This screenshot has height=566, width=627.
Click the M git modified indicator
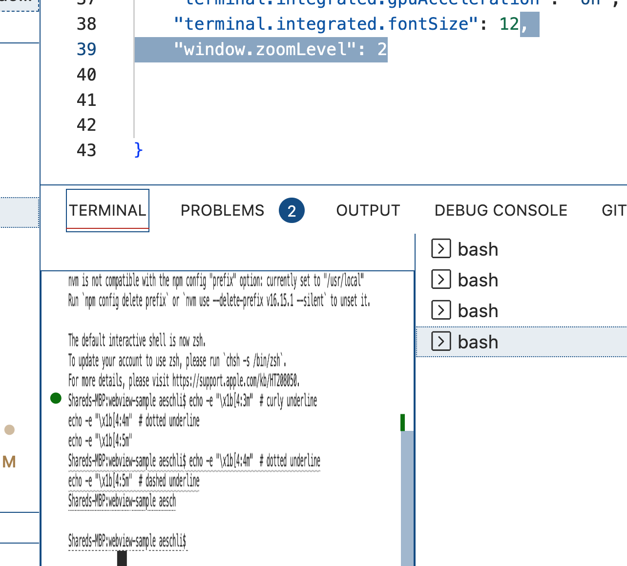pyautogui.click(x=9, y=462)
